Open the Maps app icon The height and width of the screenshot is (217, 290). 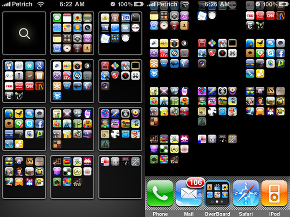coord(67,28)
